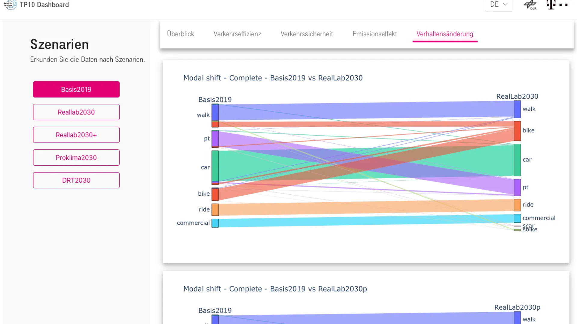Select the Verkehrssicherheit tab
The height and width of the screenshot is (324, 577).
tap(307, 34)
